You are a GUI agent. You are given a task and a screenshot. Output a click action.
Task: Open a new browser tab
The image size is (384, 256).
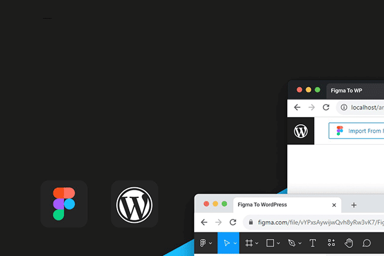tap(354, 205)
